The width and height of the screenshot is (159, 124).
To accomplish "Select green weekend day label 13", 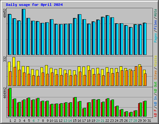I will click(65, 121).
